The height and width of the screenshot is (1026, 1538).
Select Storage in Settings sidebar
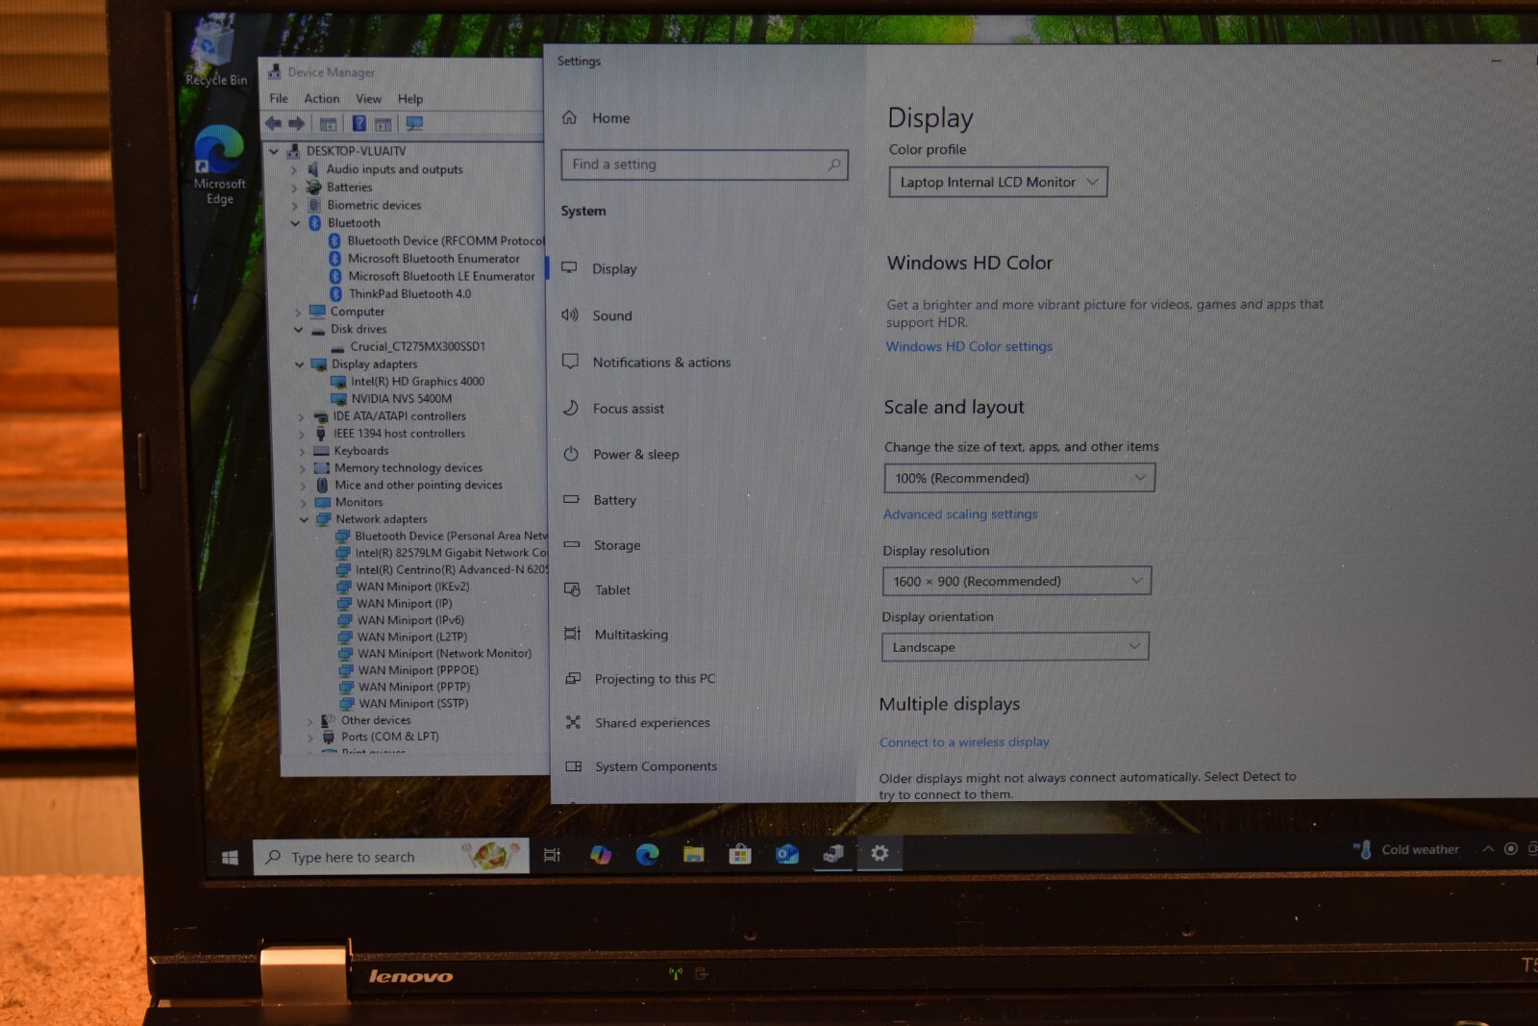[x=616, y=545]
